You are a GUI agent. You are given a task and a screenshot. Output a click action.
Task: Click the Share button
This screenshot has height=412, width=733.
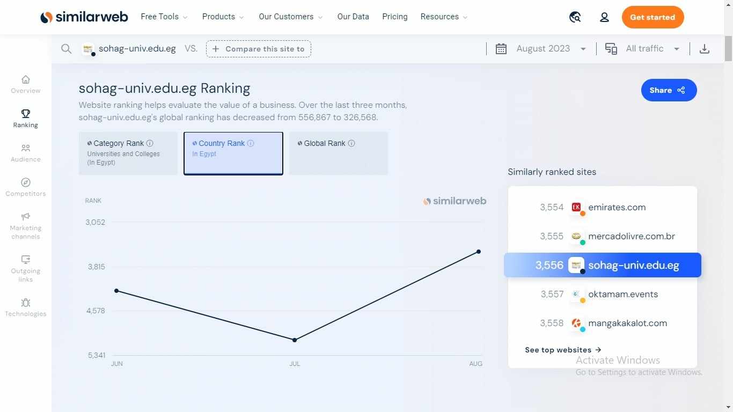click(x=669, y=90)
